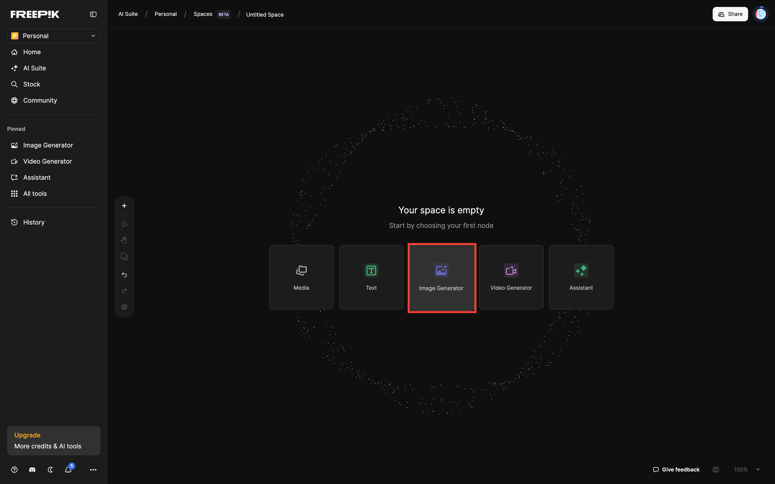Image resolution: width=775 pixels, height=484 pixels.
Task: Open the Discord icon in the sidebar footer
Action: (32, 470)
